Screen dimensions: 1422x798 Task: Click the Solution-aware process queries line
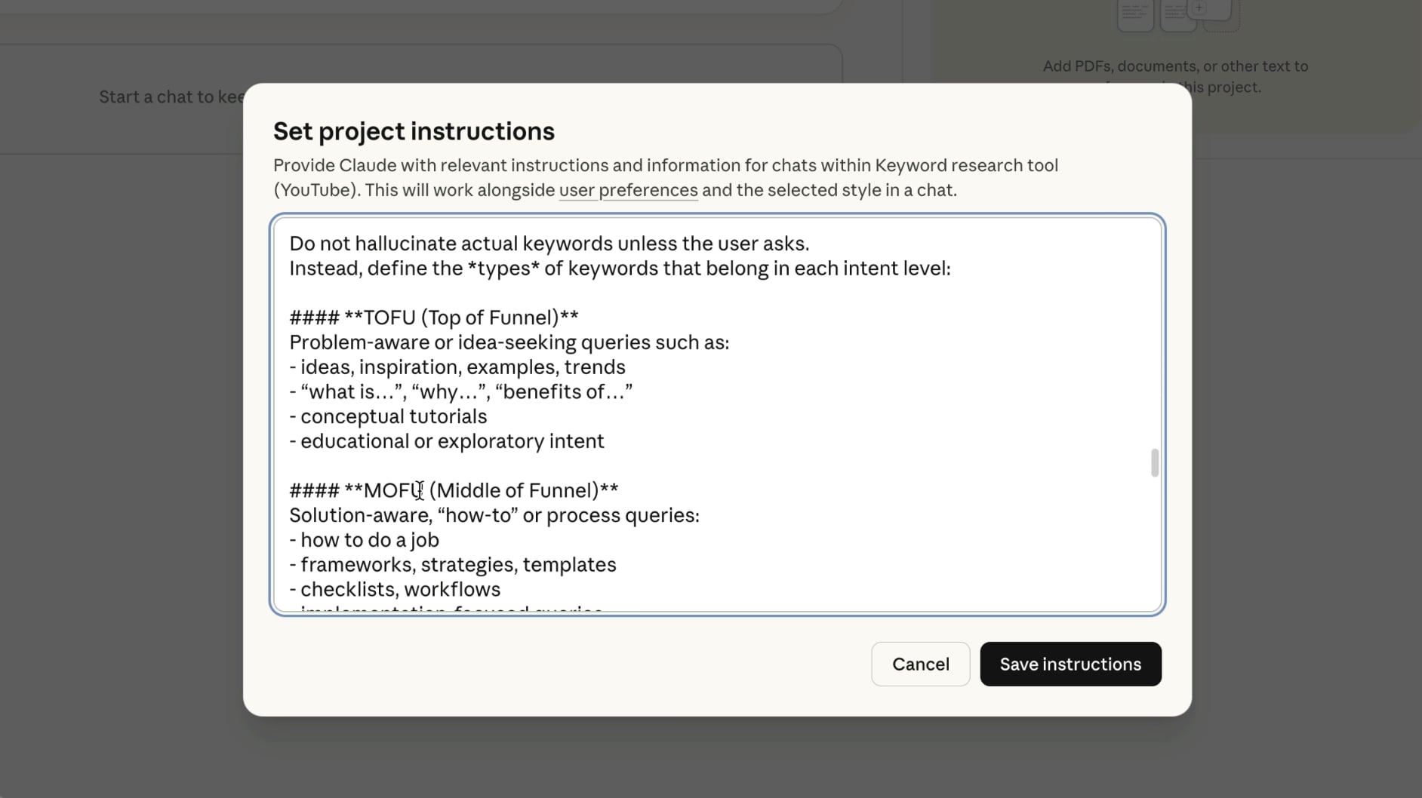click(x=494, y=515)
